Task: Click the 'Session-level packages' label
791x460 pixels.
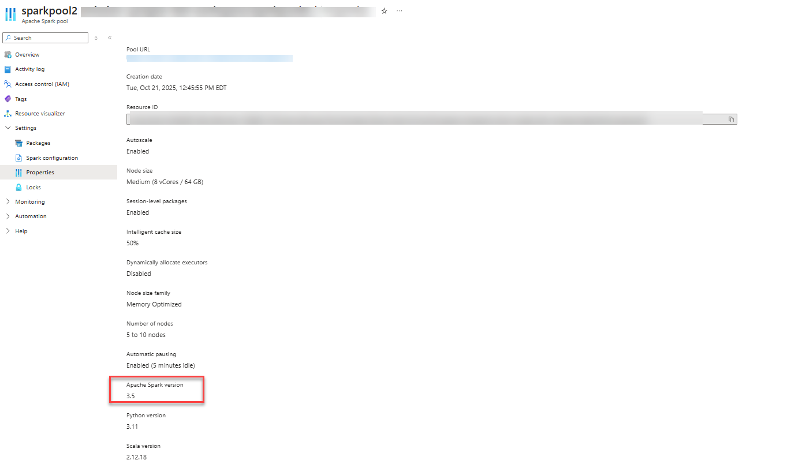Action: tap(156, 201)
